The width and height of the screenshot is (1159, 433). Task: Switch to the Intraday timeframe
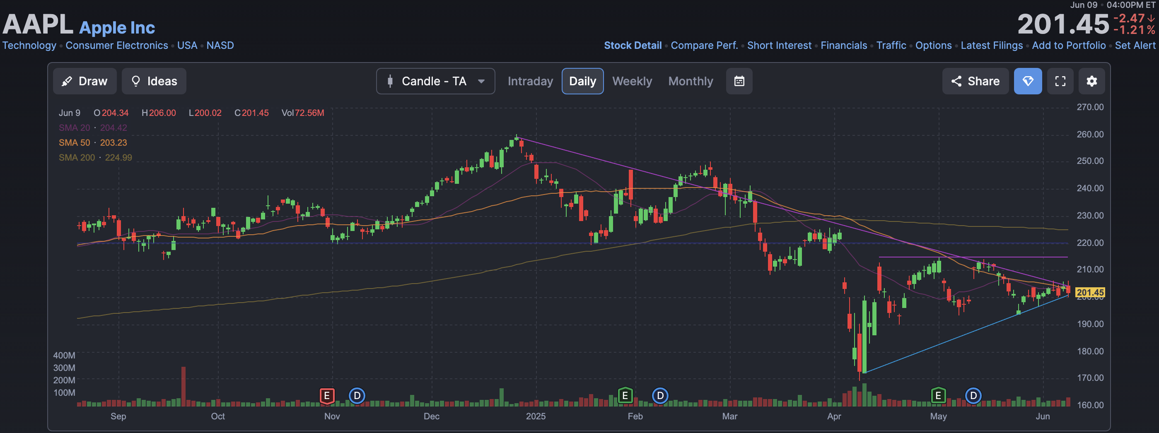(530, 81)
